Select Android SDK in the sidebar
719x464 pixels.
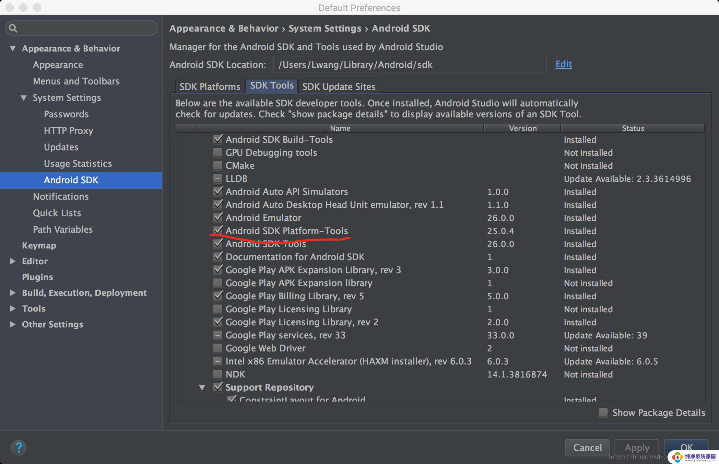click(x=81, y=180)
